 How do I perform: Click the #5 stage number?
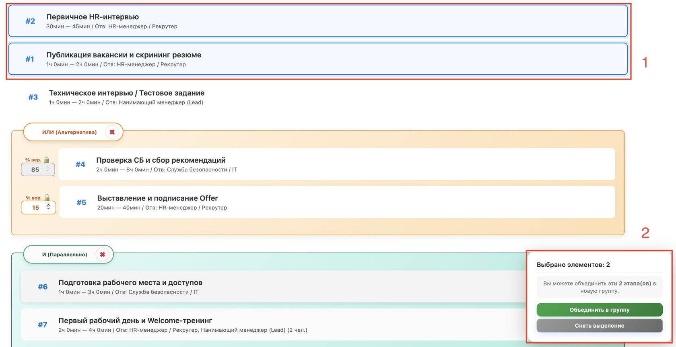point(81,202)
